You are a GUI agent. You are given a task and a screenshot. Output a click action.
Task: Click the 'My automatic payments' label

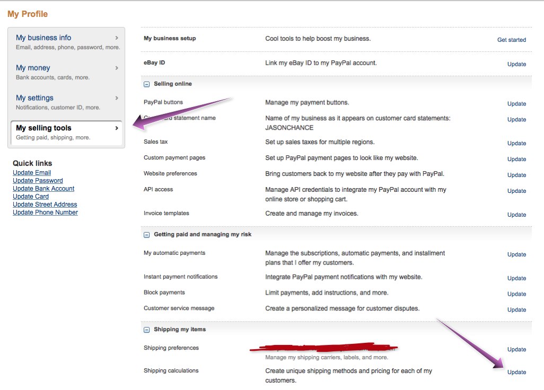pos(174,253)
